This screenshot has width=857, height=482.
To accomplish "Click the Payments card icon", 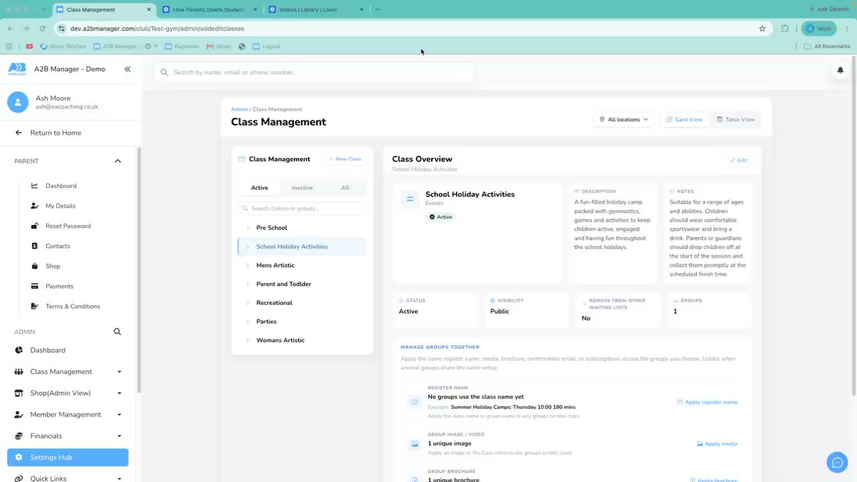I will pyautogui.click(x=35, y=286).
